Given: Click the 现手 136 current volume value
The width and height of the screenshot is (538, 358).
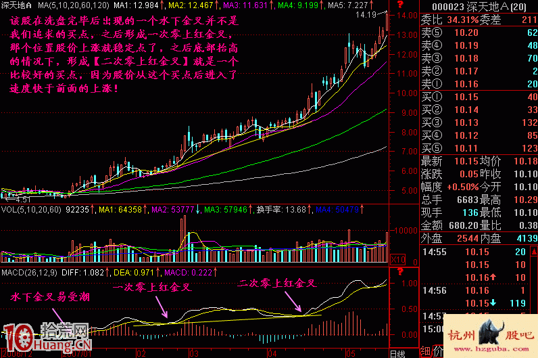Looking at the screenshot, I should pos(470,212).
